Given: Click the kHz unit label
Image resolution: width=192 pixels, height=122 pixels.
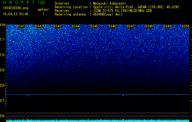Looking at the screenshot, I should tap(3, 25).
